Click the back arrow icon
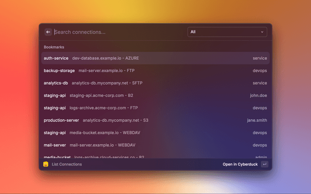311x194 pixels. pyautogui.click(x=48, y=32)
